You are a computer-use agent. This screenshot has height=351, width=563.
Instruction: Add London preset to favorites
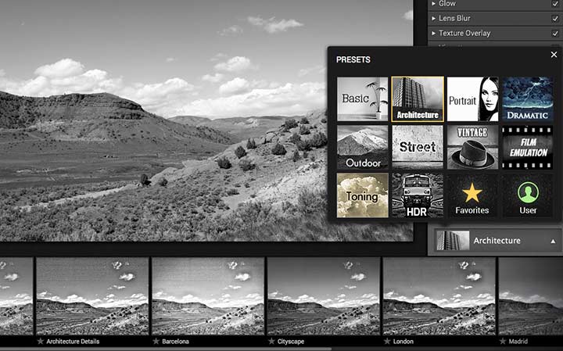pyautogui.click(x=387, y=341)
